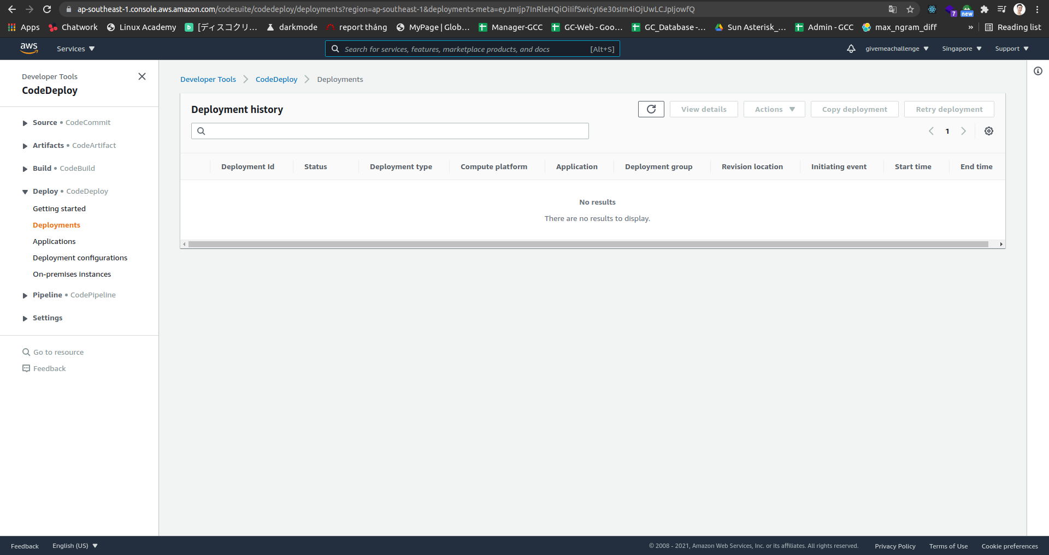
Task: Bookmark the page with the star icon
Action: 910,9
